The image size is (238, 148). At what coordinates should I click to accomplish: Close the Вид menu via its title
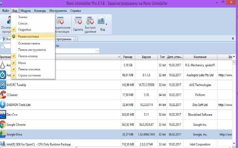point(15,11)
